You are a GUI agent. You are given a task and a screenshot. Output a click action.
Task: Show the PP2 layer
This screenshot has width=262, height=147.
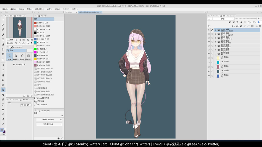(x=209, y=62)
